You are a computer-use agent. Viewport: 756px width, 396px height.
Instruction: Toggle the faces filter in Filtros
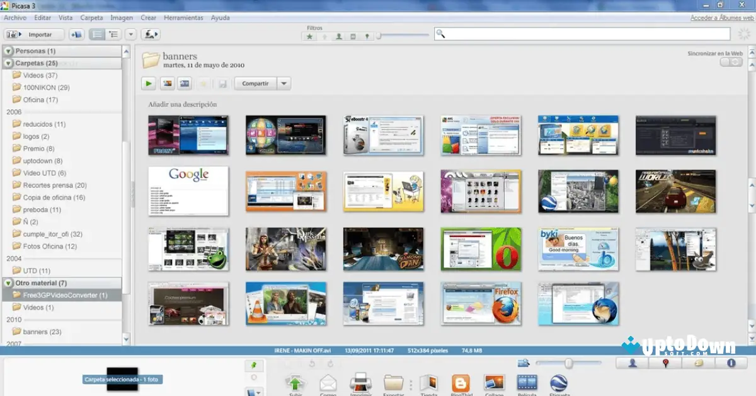(338, 37)
